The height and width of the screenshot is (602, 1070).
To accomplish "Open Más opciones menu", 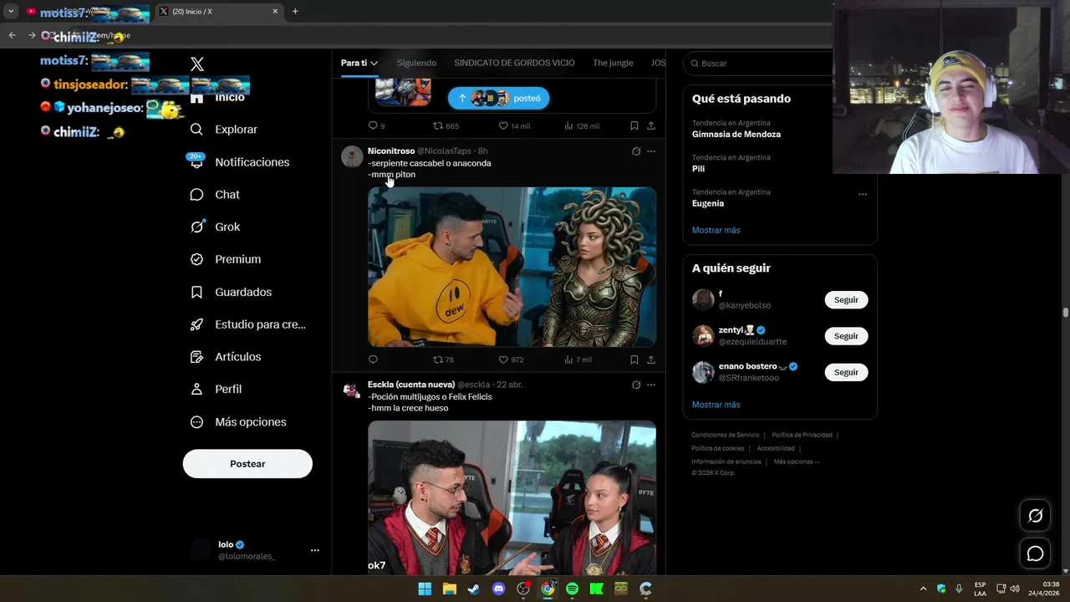I will (x=238, y=422).
